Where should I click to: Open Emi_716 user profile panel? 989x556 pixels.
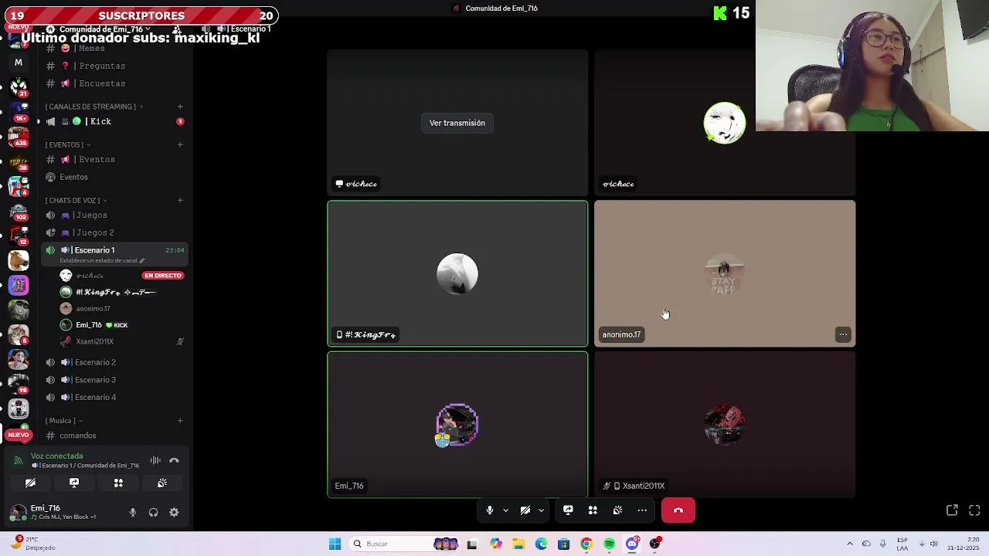[63, 512]
